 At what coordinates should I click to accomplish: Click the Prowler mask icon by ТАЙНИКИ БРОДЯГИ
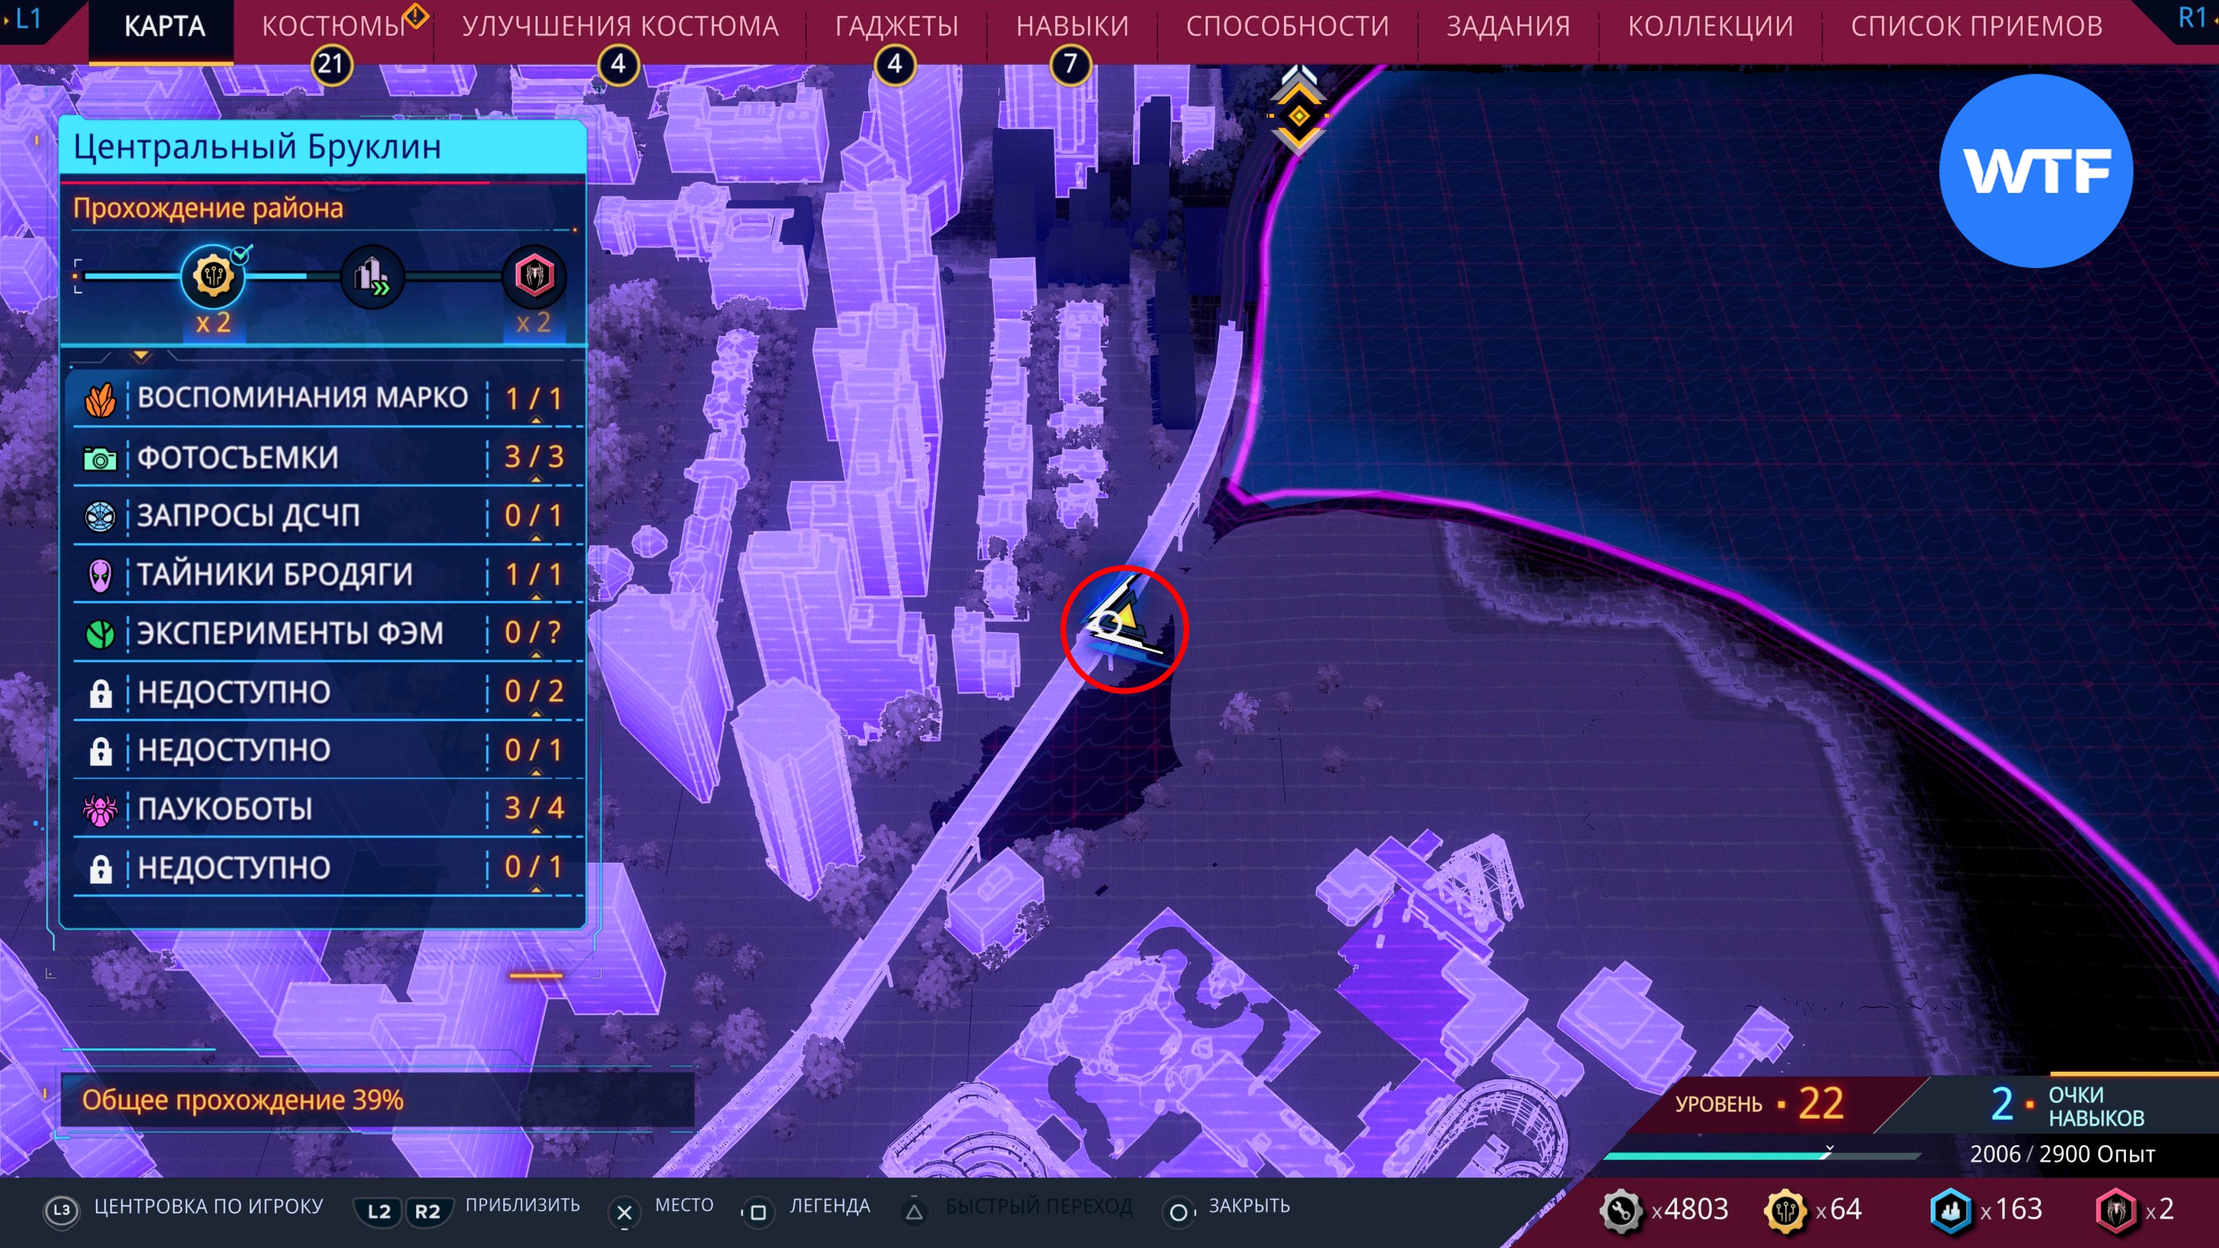click(100, 574)
